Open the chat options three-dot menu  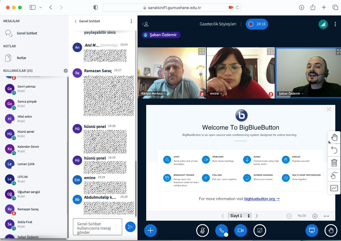click(x=131, y=21)
